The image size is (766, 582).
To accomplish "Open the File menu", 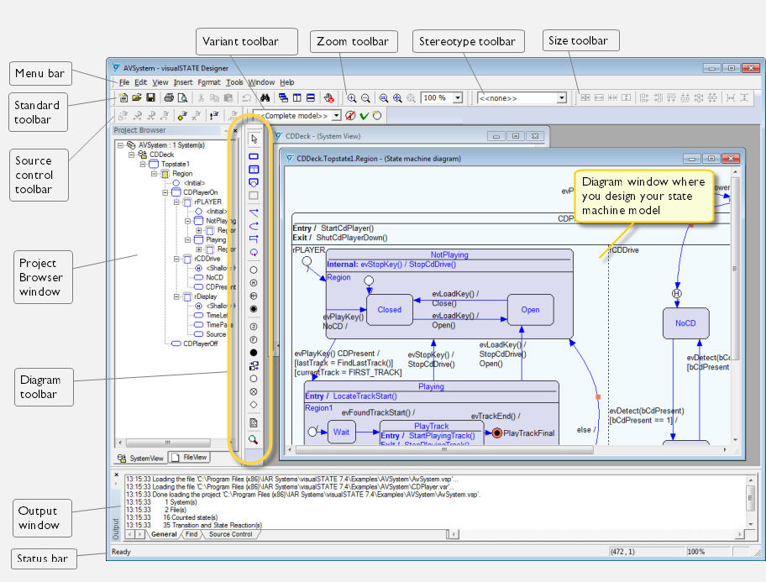I will coord(124,82).
